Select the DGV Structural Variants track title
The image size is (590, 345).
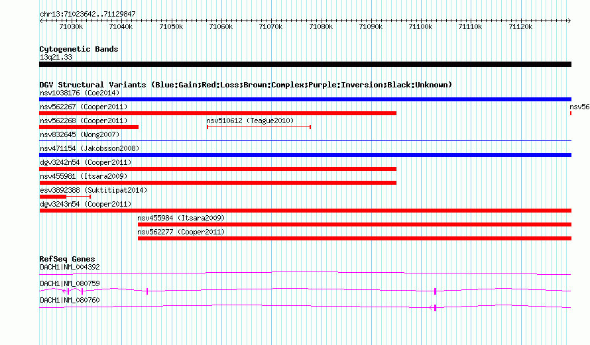tap(246, 85)
